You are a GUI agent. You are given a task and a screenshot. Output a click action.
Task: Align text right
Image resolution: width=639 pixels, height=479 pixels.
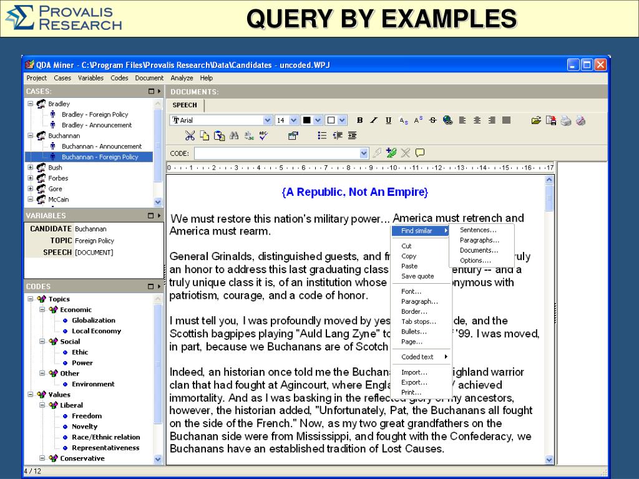point(492,120)
